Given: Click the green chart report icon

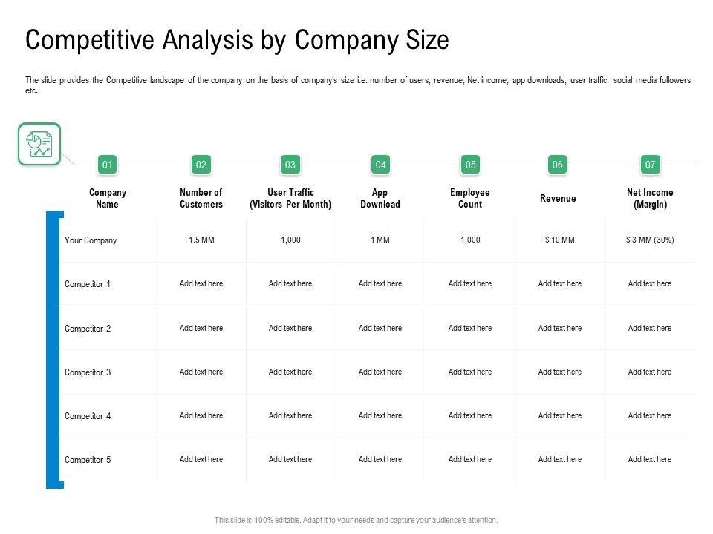Looking at the screenshot, I should point(39,144).
